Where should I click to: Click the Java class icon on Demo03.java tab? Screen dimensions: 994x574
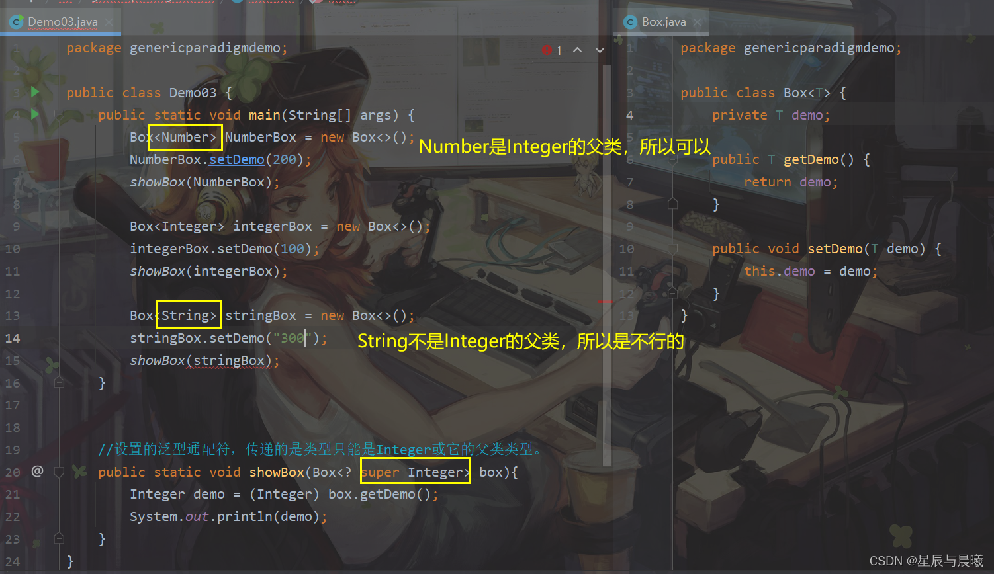[x=17, y=22]
